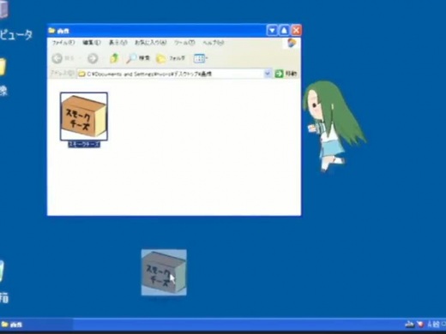
Task: Open the ファイル menu
Action: (63, 43)
